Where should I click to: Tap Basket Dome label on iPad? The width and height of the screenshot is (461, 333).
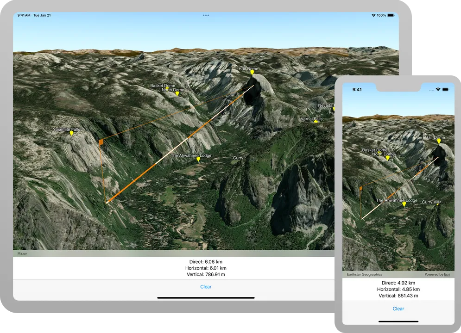(163, 86)
